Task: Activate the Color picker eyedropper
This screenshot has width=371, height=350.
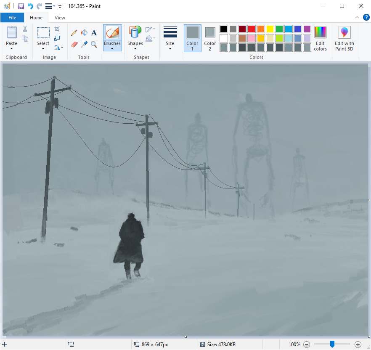Action: tap(84, 44)
